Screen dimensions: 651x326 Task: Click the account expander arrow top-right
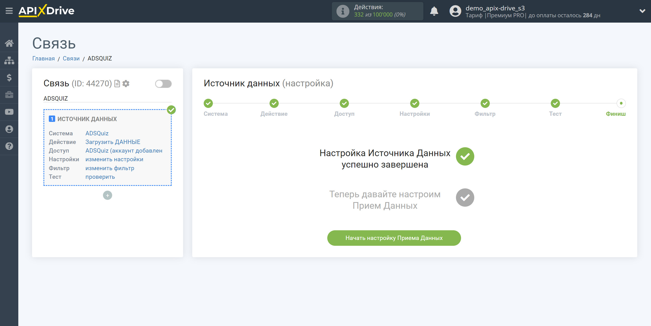point(642,11)
